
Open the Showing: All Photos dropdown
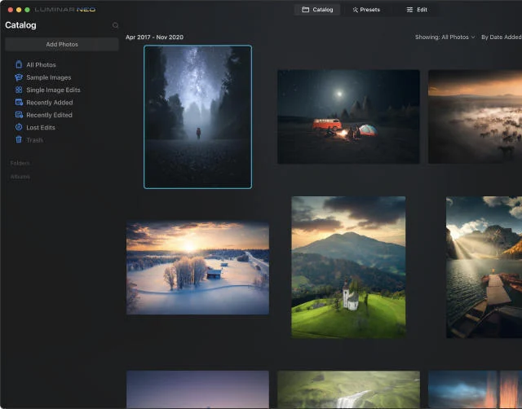[x=445, y=37]
